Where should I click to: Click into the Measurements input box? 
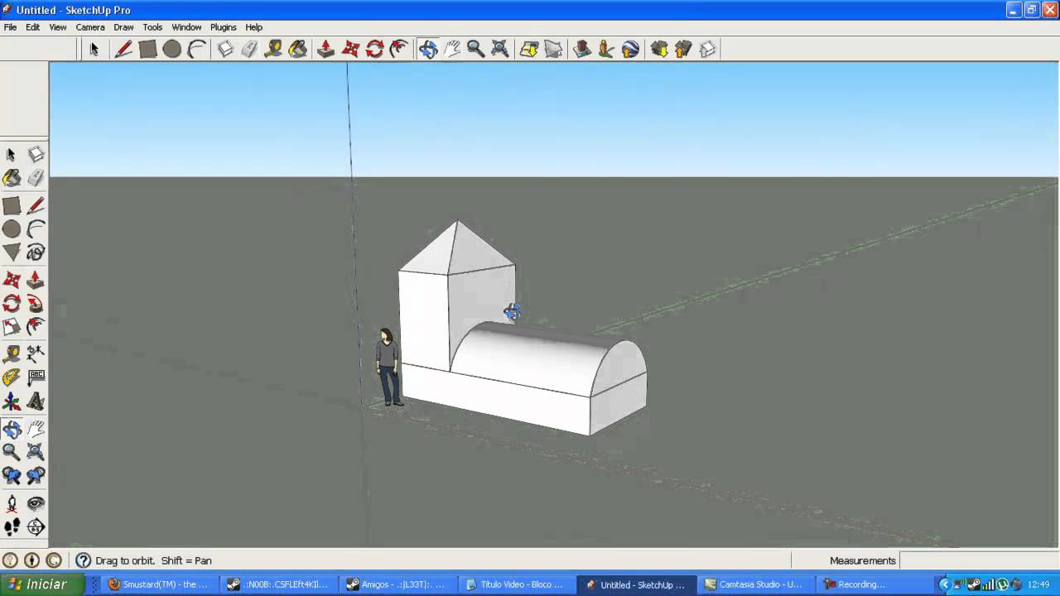[x=979, y=560]
